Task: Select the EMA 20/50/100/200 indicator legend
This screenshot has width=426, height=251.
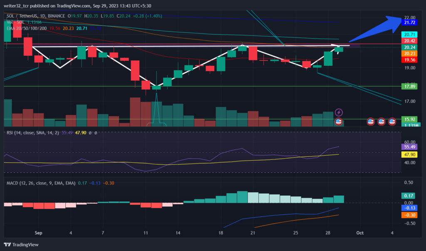Action: point(27,28)
